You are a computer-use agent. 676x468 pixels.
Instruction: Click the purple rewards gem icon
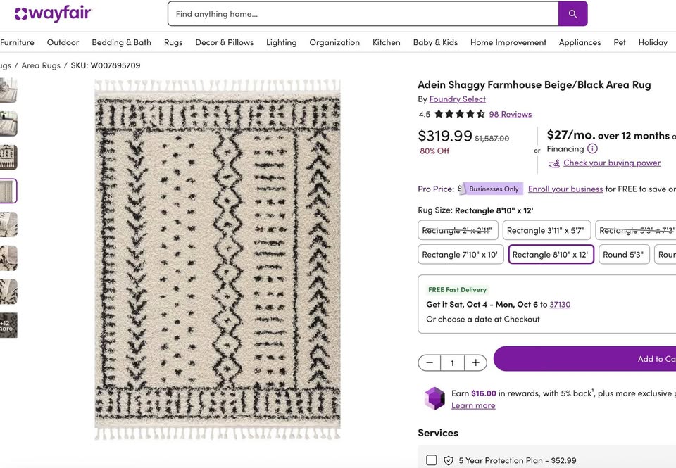434,398
